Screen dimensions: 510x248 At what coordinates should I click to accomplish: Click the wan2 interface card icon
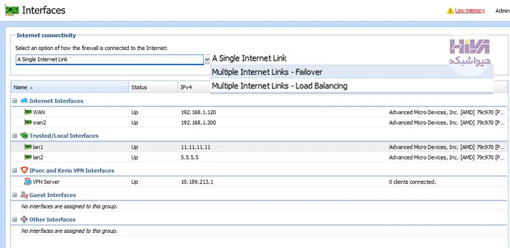click(x=28, y=122)
